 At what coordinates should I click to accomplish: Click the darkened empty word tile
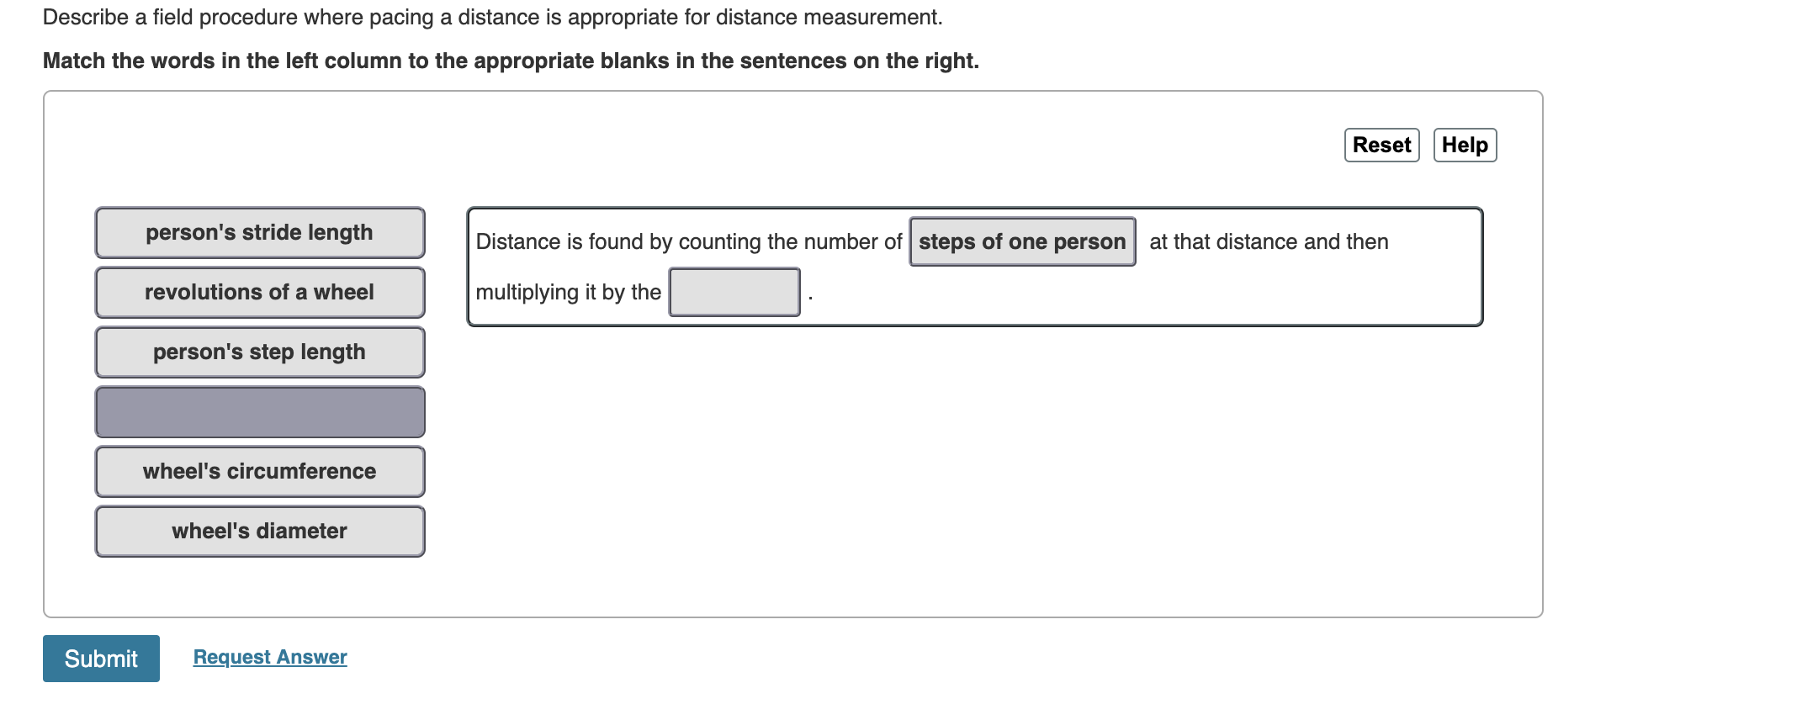pos(259,411)
